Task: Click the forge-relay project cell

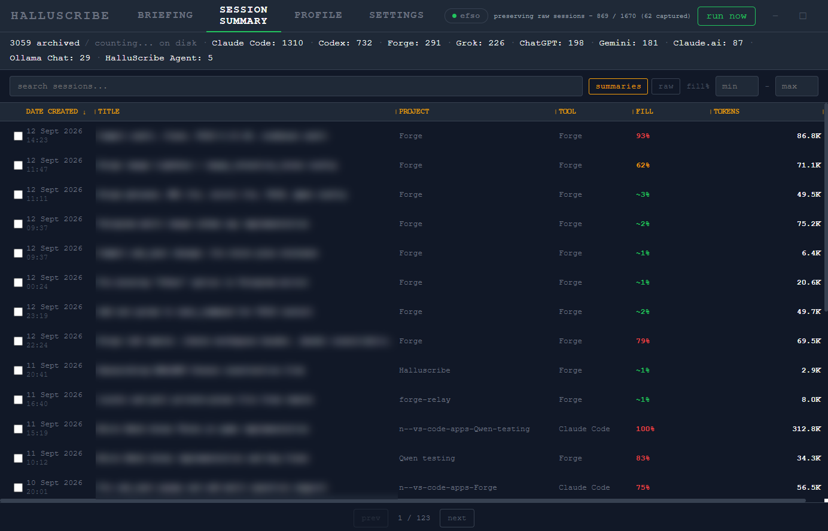Action: (425, 399)
